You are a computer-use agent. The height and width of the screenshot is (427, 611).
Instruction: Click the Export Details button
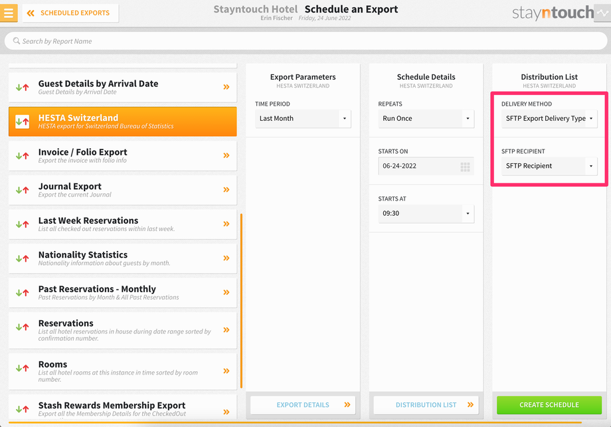pos(303,405)
